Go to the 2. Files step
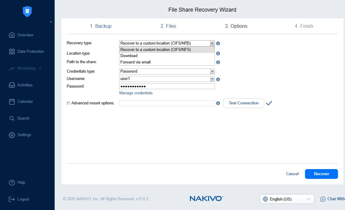345x210 pixels. click(168, 26)
